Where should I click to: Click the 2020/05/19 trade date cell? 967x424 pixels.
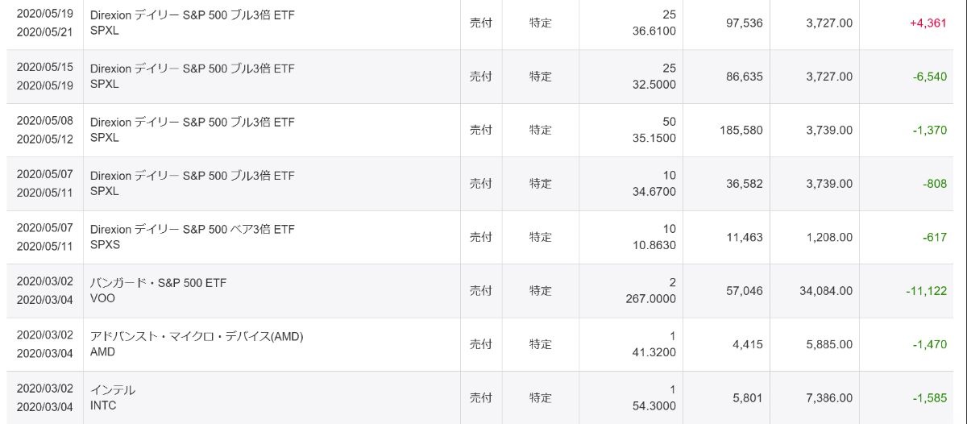(x=44, y=15)
